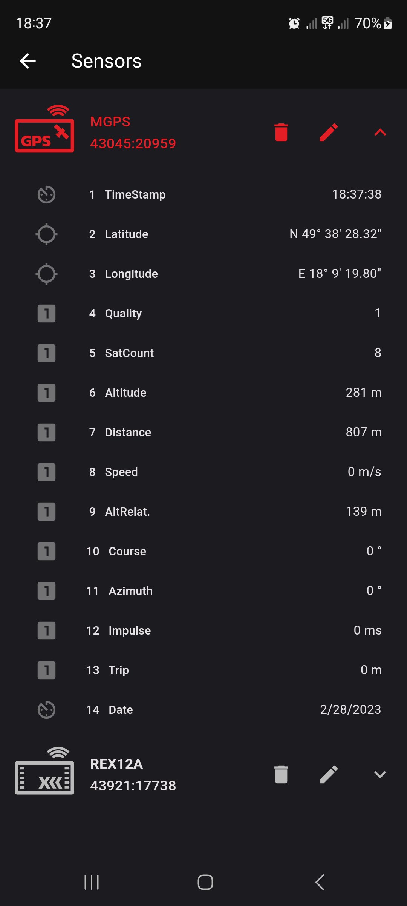Collapse the MGPS sensor list
The width and height of the screenshot is (407, 906).
(x=380, y=133)
